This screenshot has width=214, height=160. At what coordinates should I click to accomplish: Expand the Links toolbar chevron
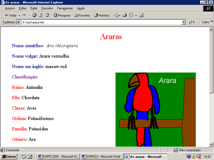point(212,21)
